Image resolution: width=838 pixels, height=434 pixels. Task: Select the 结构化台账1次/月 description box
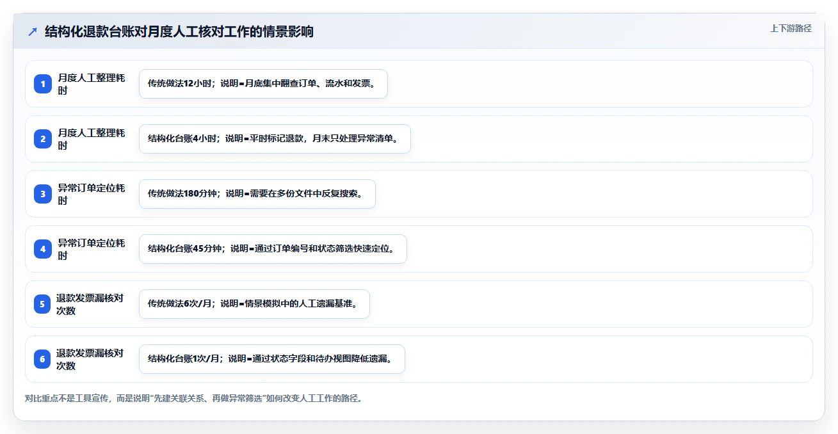pos(272,359)
